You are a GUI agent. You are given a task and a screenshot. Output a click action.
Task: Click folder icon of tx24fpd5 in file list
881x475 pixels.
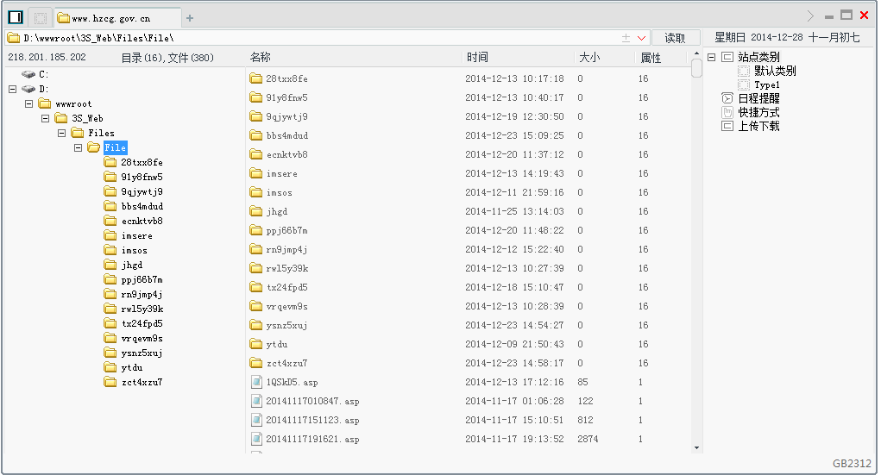(x=256, y=287)
